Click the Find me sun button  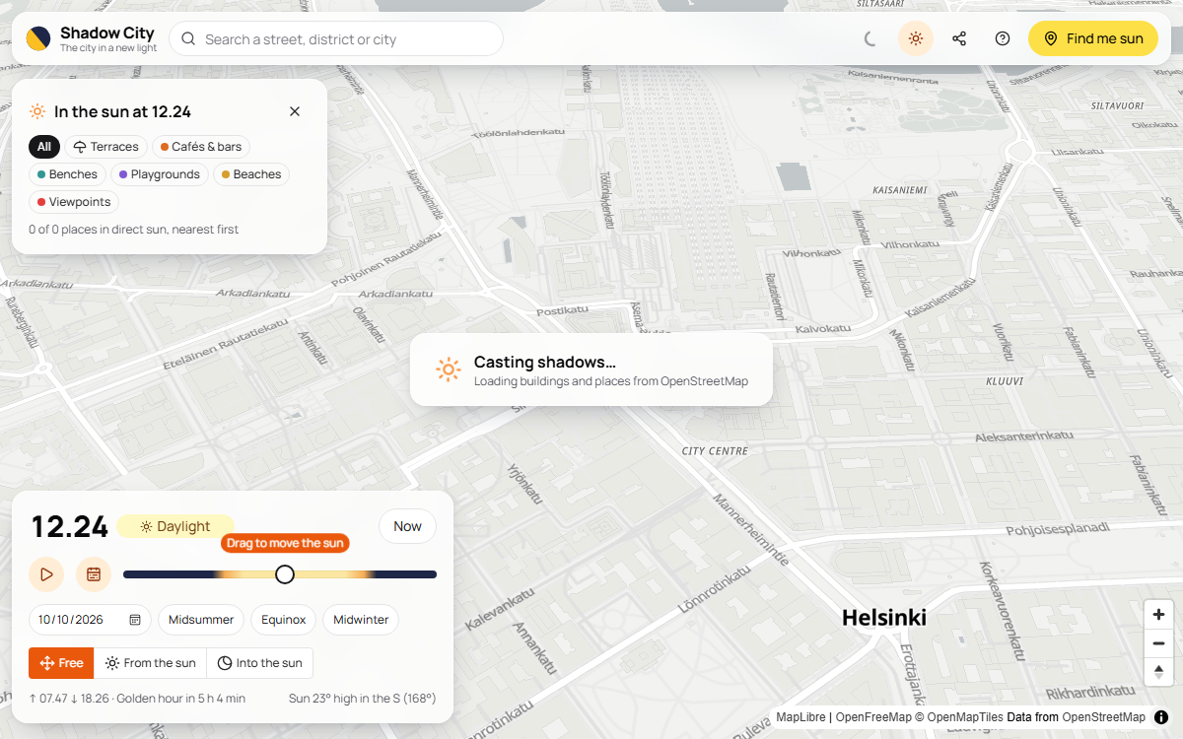click(1093, 39)
